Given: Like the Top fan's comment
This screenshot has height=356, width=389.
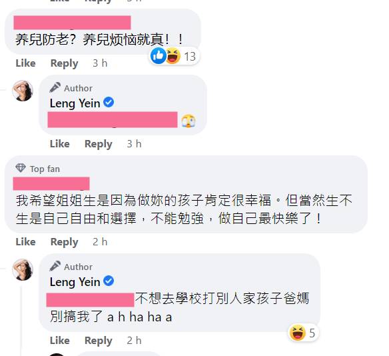Looking at the screenshot, I should pyautogui.click(x=25, y=242).
